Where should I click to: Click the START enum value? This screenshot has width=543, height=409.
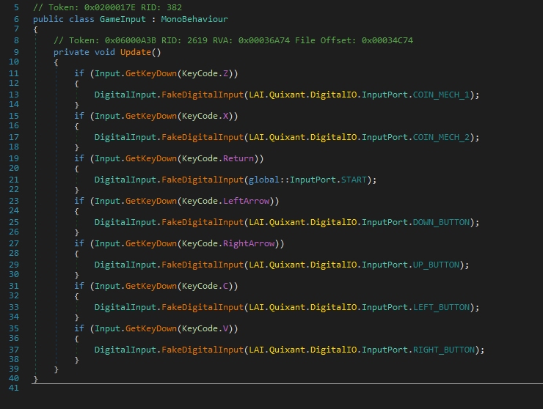click(354, 180)
